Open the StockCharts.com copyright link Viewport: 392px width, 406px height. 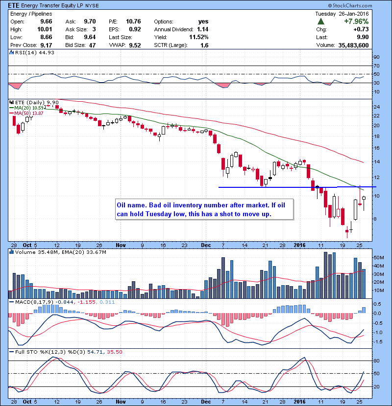[x=350, y=5]
